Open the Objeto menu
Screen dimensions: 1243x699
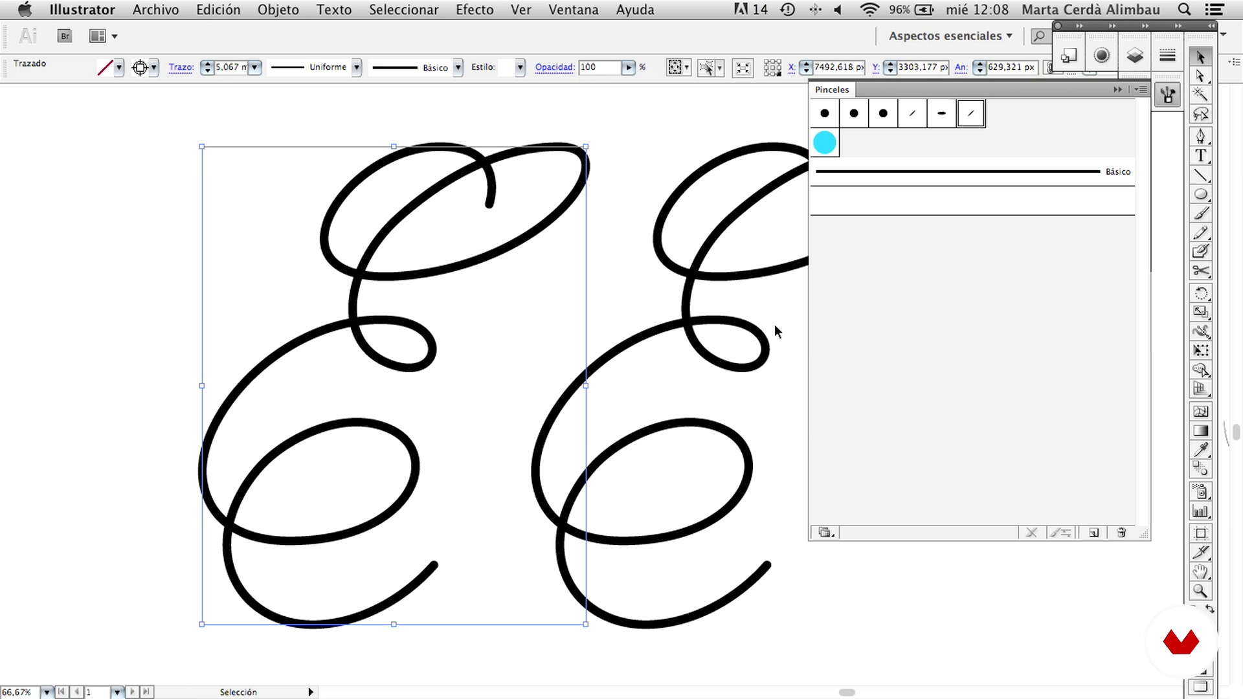278,10
